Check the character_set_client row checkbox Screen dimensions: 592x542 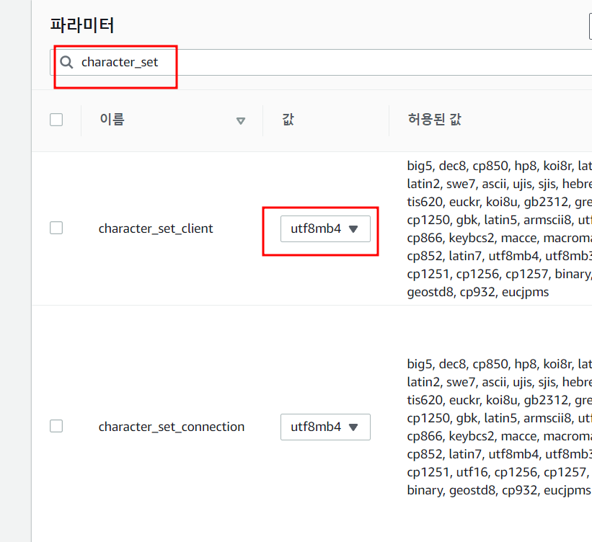56,228
